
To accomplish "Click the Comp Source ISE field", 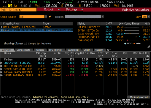I will click(32, 17).
